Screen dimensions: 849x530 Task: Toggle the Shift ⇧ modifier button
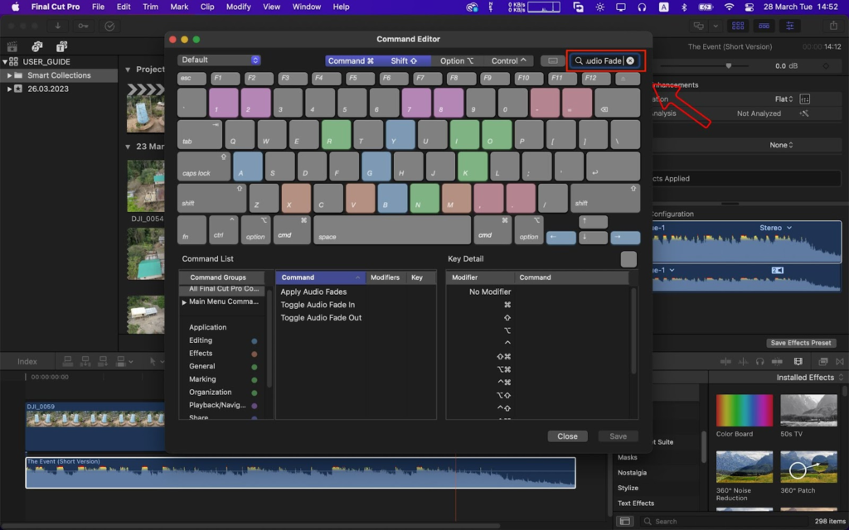(404, 60)
